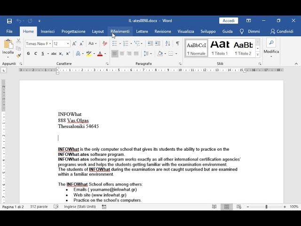Apply superscript formatting

[68, 54]
